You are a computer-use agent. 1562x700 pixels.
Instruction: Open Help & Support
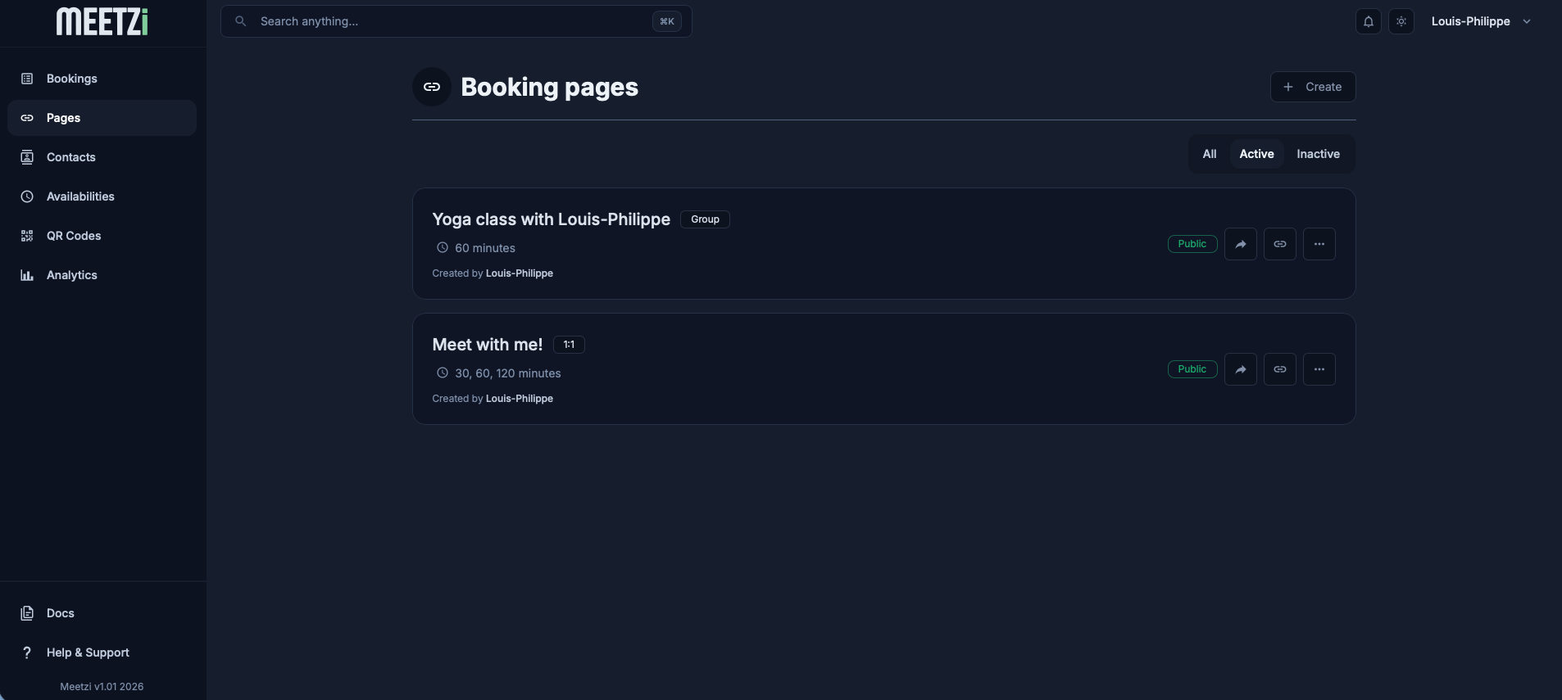pyautogui.click(x=102, y=653)
